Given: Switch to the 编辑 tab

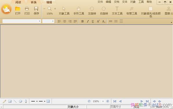Looking at the screenshot, I should [49, 2].
